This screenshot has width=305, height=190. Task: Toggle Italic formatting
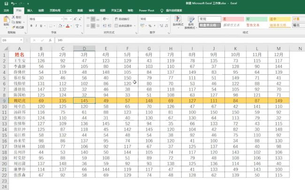coord(36,26)
